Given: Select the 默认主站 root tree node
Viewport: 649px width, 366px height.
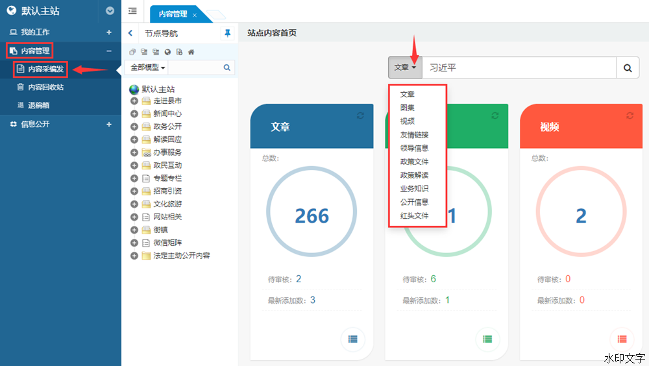Looking at the screenshot, I should [158, 90].
